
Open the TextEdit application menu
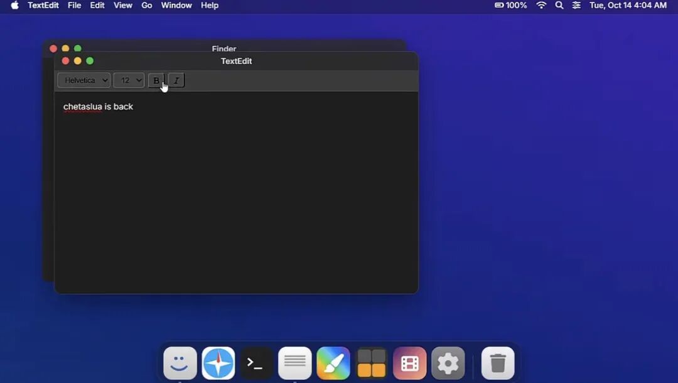43,6
